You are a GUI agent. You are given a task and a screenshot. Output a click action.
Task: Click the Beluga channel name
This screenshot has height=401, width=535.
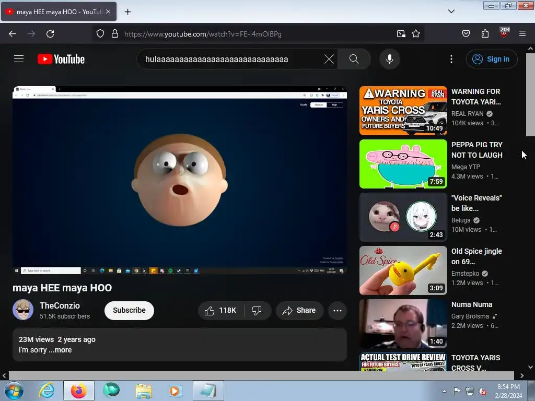pyautogui.click(x=461, y=220)
